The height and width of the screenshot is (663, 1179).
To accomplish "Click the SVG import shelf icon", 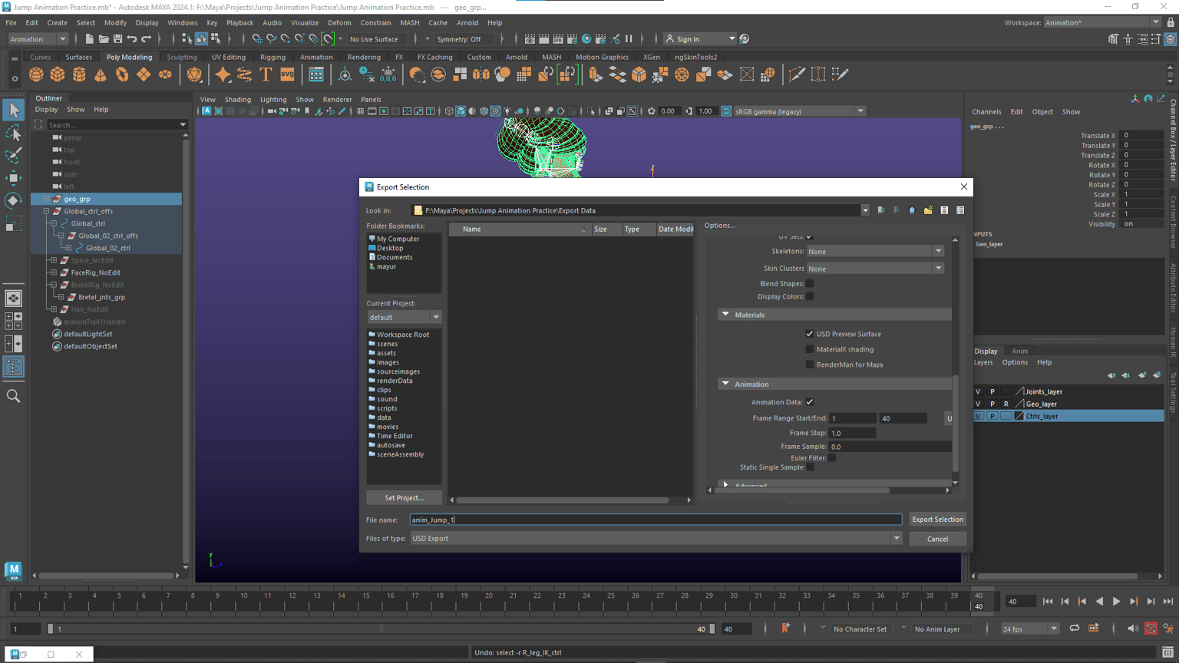I will point(287,74).
